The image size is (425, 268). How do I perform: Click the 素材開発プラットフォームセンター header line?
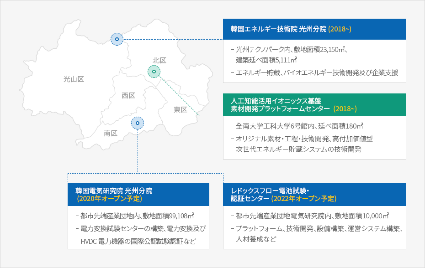click(280, 109)
